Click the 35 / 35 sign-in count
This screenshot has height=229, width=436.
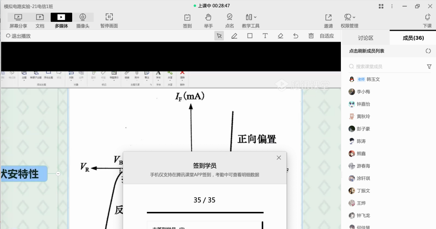click(x=204, y=200)
